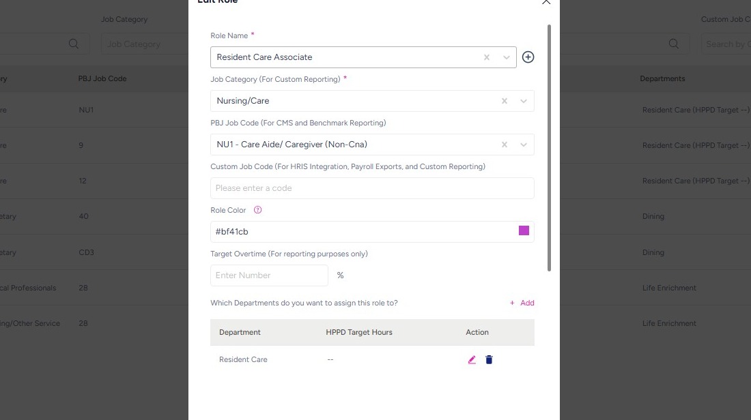Clear the PBJ Job Code selection
This screenshot has height=420, width=751.
click(x=505, y=145)
